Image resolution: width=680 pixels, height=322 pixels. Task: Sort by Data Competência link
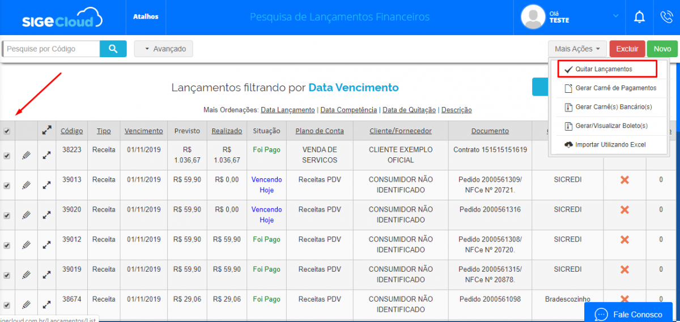(x=348, y=110)
